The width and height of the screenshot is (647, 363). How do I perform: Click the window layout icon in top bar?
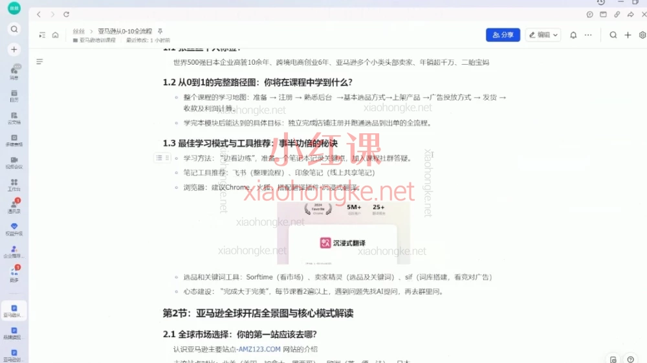603,14
